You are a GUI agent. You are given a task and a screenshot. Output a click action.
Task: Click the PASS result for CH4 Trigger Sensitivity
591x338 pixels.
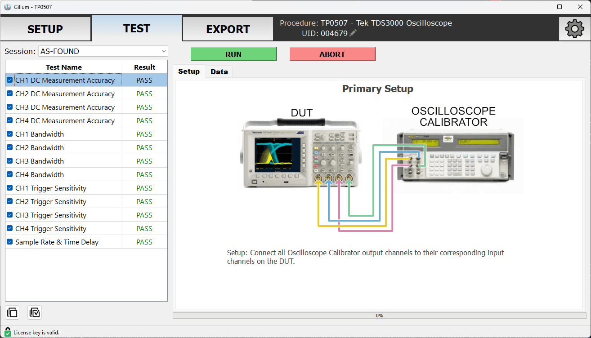tap(144, 228)
